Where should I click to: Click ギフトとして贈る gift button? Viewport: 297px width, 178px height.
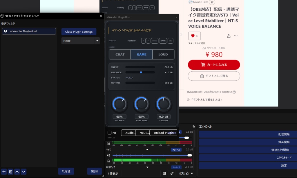click(x=214, y=76)
